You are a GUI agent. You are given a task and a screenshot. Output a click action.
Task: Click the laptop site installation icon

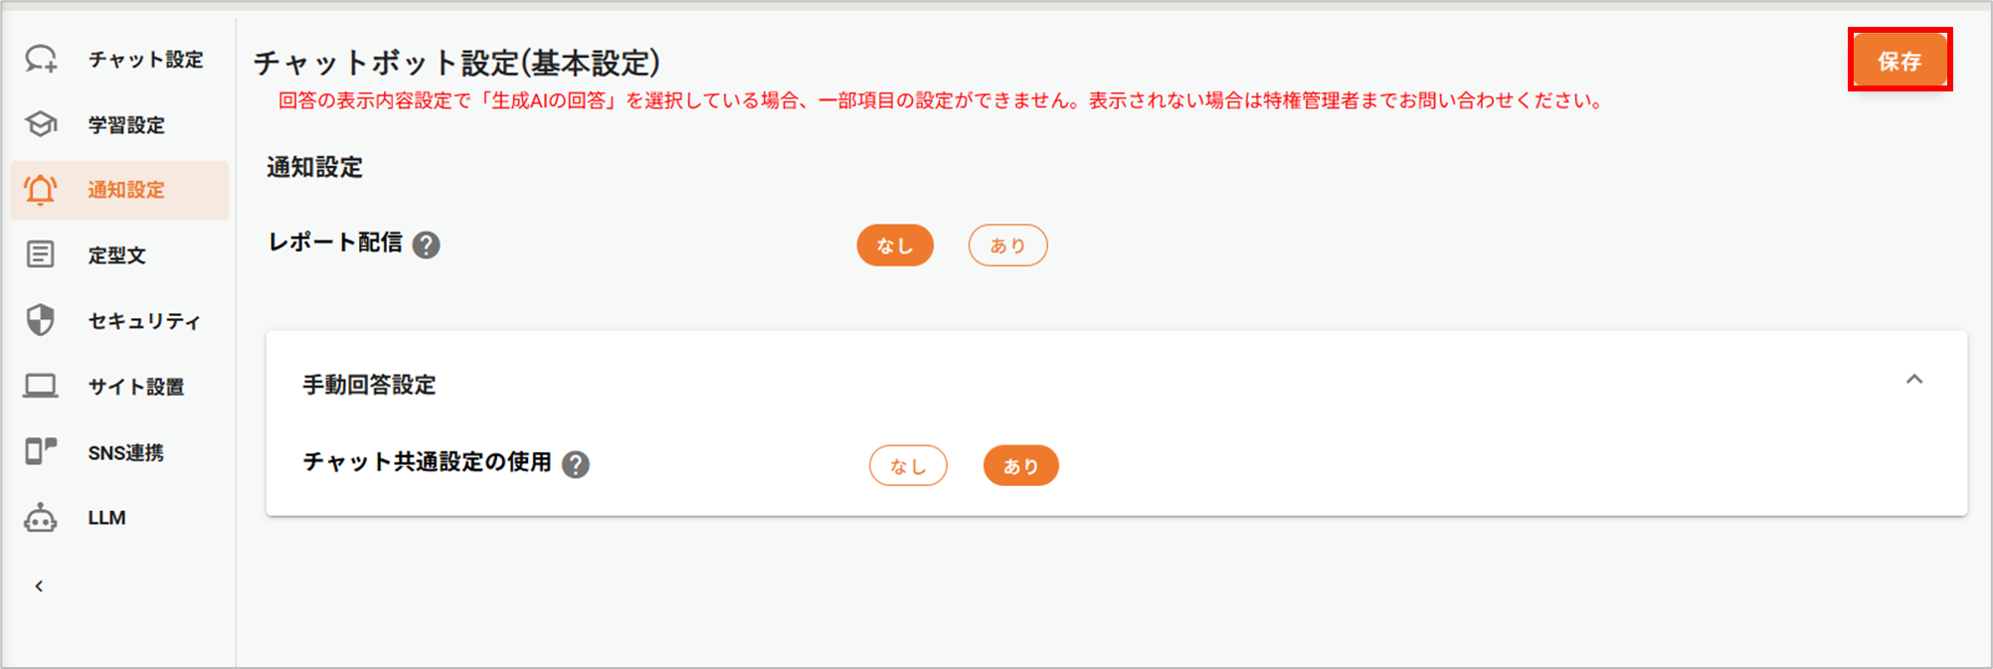41,386
